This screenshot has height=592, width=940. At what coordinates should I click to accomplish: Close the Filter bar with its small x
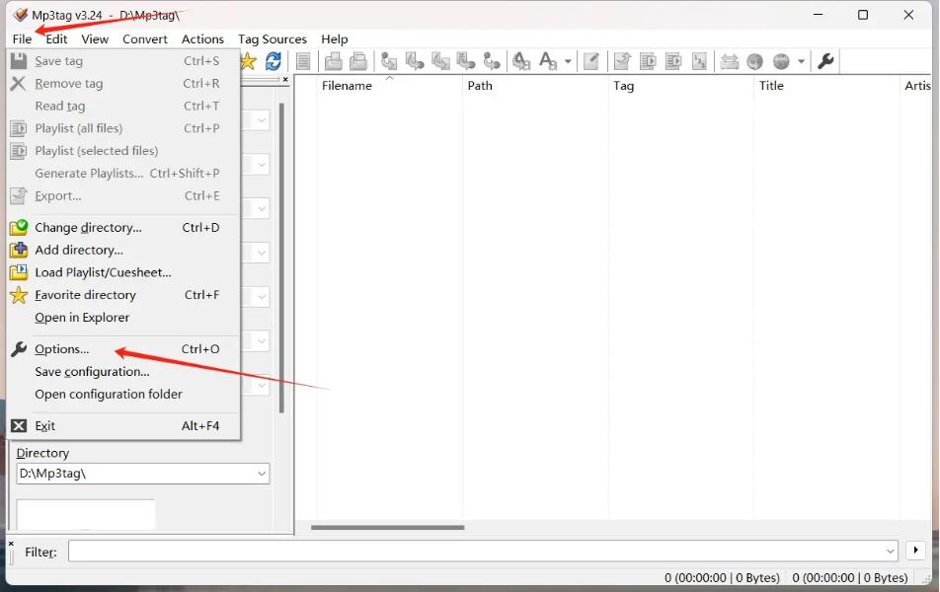pyautogui.click(x=11, y=544)
